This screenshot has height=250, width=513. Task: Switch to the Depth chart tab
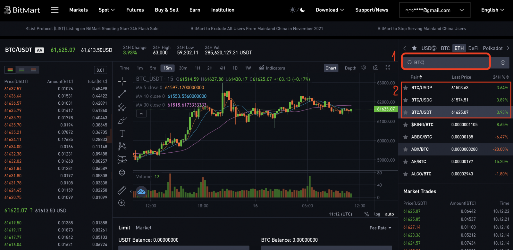click(350, 68)
